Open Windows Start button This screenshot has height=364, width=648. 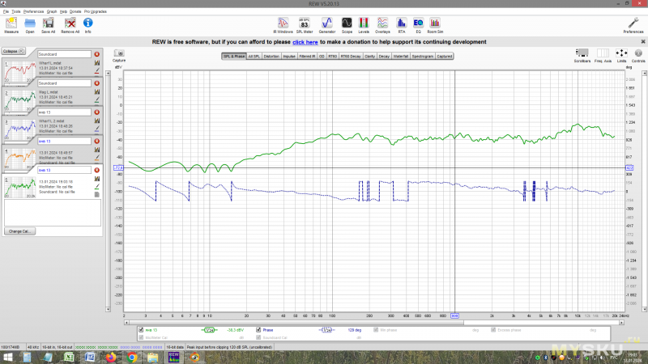(8, 357)
